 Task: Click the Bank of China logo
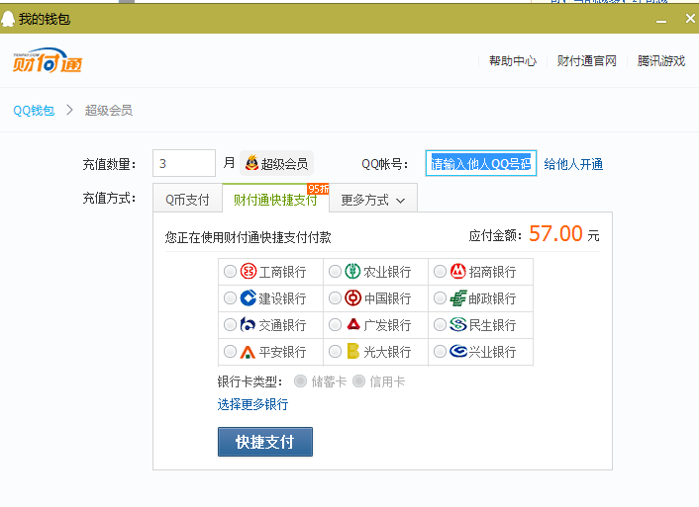[352, 297]
